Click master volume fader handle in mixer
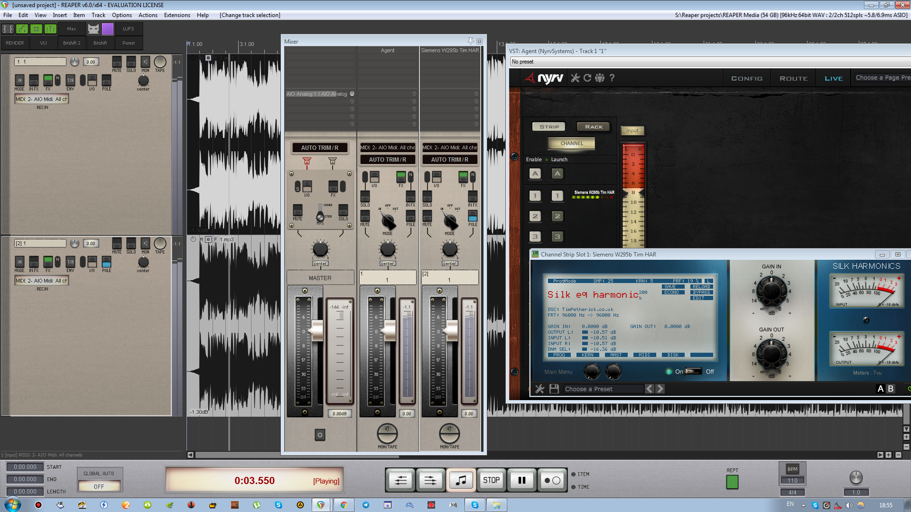This screenshot has width=911, height=512. [x=317, y=330]
